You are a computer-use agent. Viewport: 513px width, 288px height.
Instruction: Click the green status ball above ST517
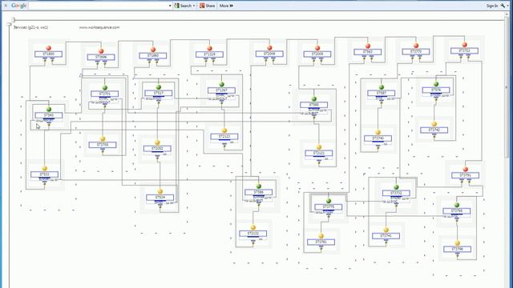pyautogui.click(x=159, y=87)
